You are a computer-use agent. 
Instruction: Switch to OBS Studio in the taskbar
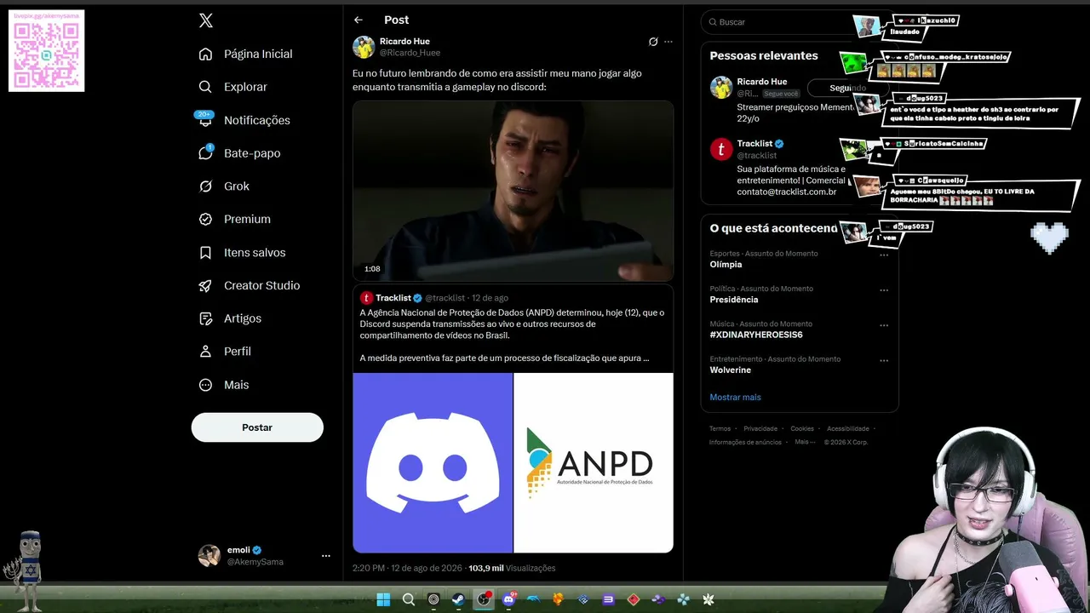coord(484,599)
